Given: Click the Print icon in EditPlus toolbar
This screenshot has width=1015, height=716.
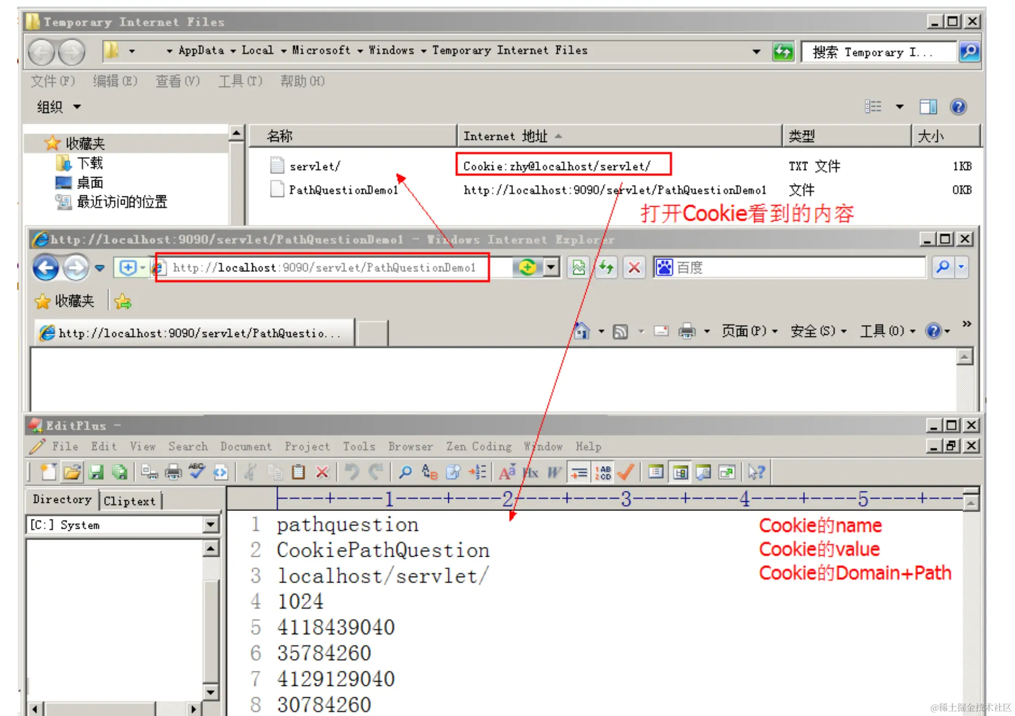Looking at the screenshot, I should point(173,473).
